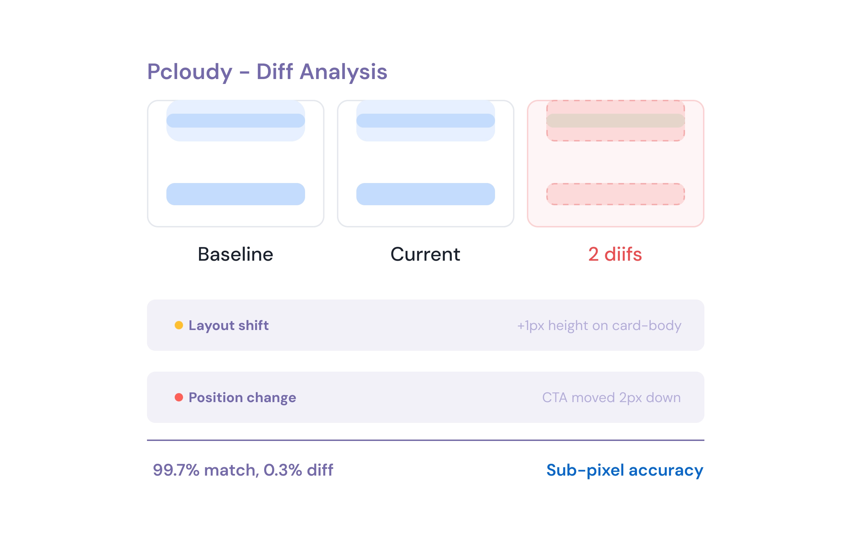Click the "Layout shift" label text
Viewport: 850px width, 538px height.
coord(229,326)
